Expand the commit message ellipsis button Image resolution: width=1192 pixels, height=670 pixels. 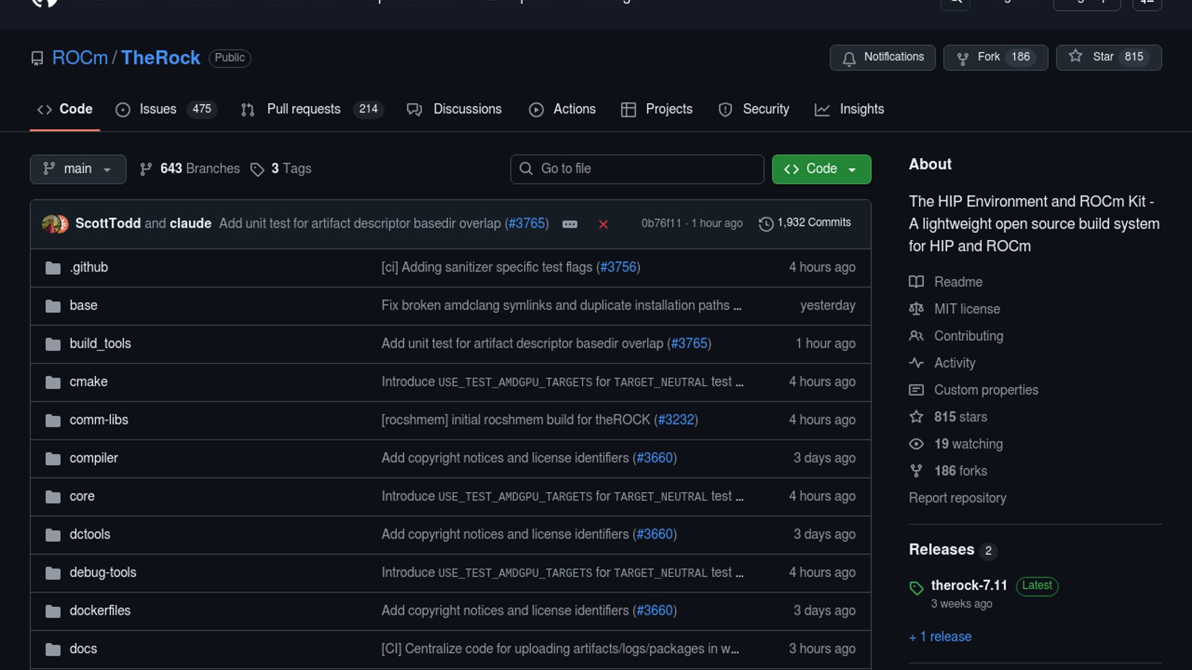pos(569,224)
